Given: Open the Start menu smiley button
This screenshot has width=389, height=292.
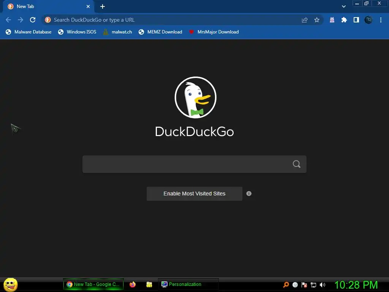Looking at the screenshot, I should click(10, 284).
